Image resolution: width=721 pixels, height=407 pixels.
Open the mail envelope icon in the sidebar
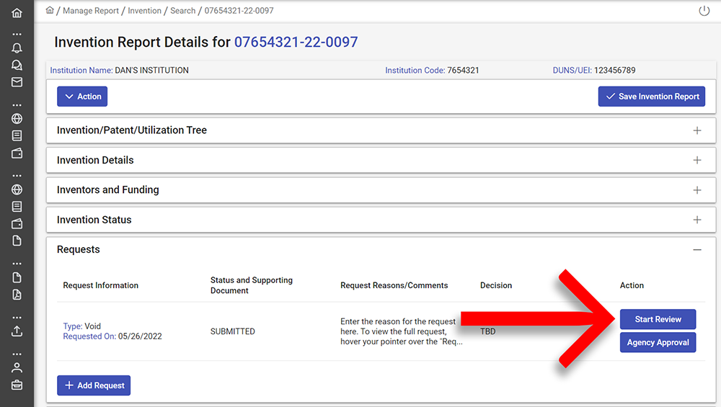[x=17, y=82]
